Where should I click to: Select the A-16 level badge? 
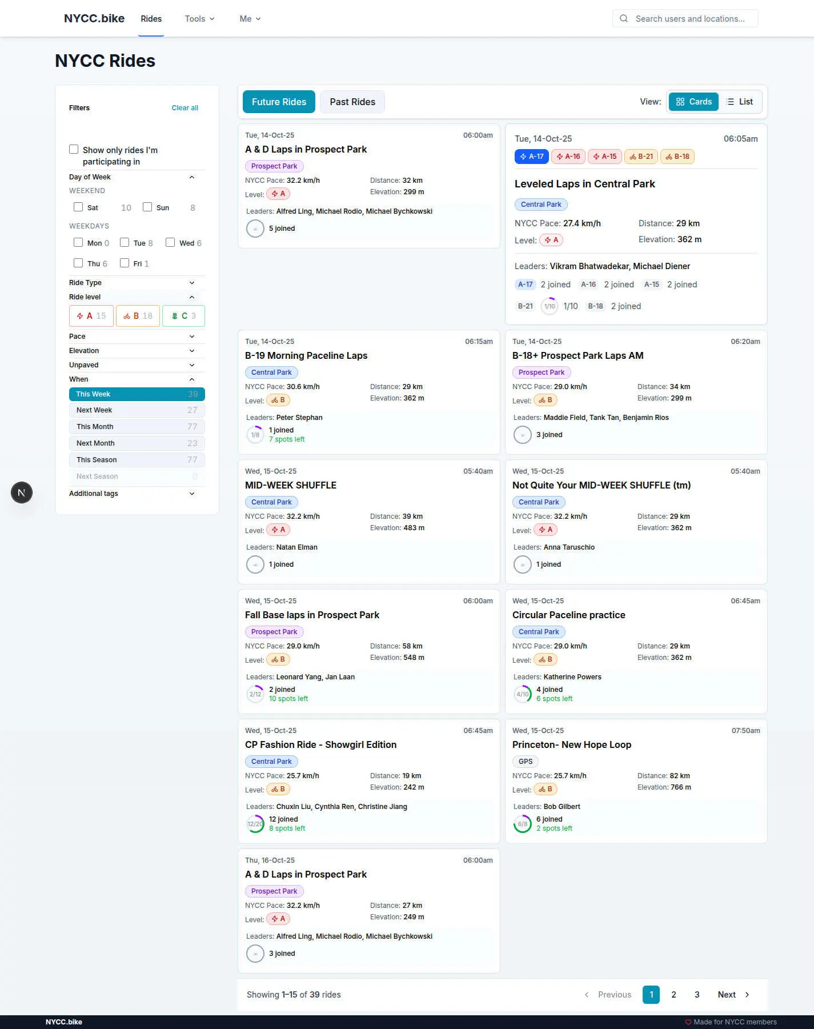coord(568,157)
